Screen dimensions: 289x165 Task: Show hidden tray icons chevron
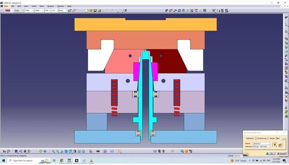(250, 160)
